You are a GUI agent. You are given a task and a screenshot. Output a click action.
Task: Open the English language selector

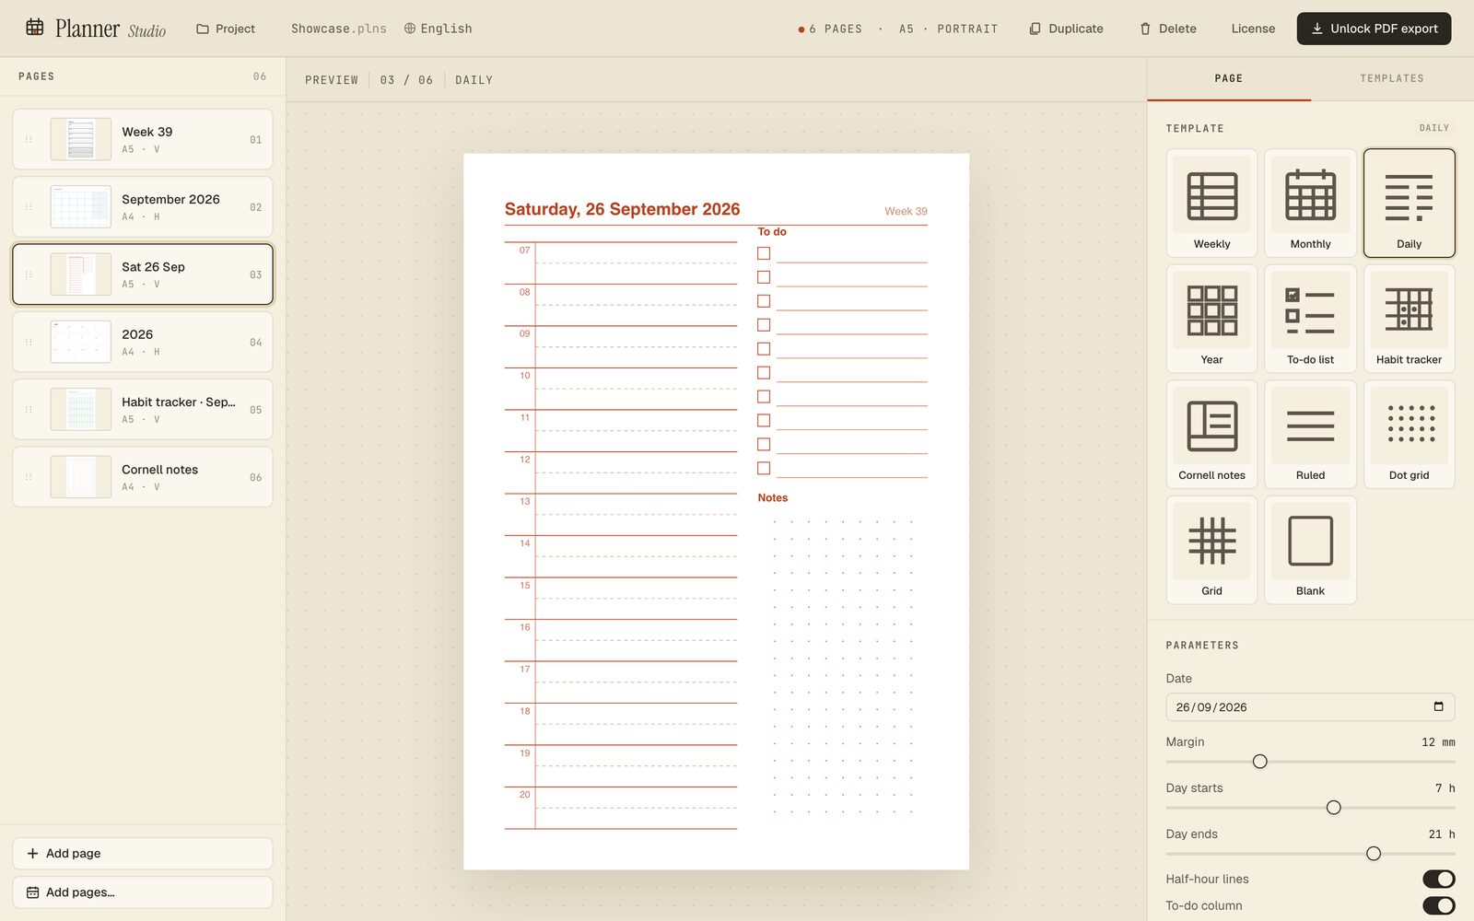(x=439, y=29)
